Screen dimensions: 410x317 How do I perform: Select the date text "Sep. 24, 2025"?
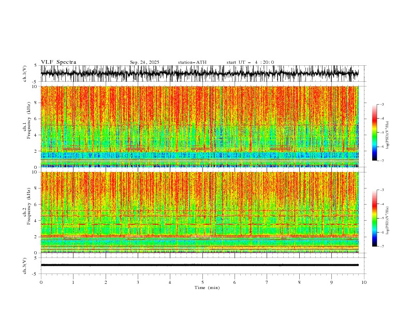[144, 62]
